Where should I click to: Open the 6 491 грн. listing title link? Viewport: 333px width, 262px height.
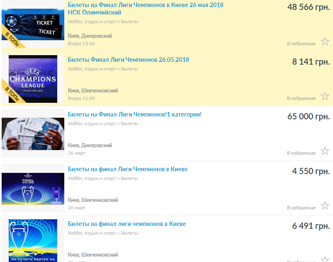pyautogui.click(x=126, y=224)
